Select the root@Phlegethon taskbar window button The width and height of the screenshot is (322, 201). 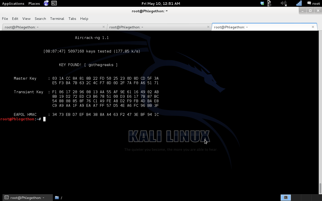[28, 197]
